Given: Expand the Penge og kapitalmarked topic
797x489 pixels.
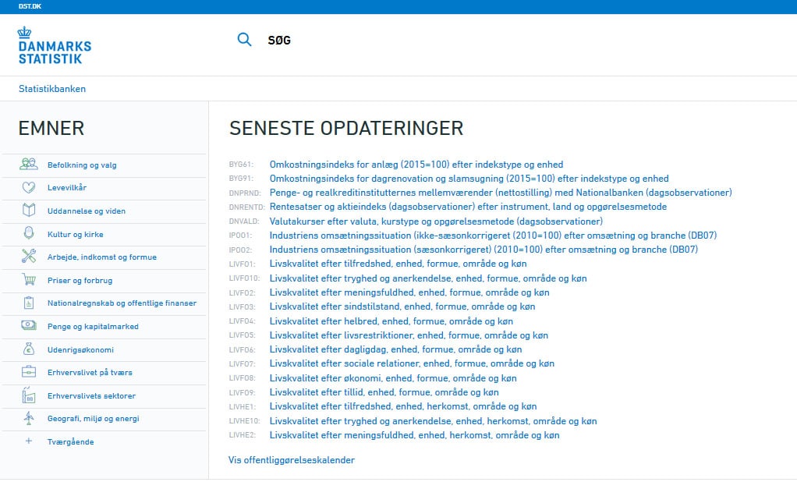Looking at the screenshot, I should [93, 326].
